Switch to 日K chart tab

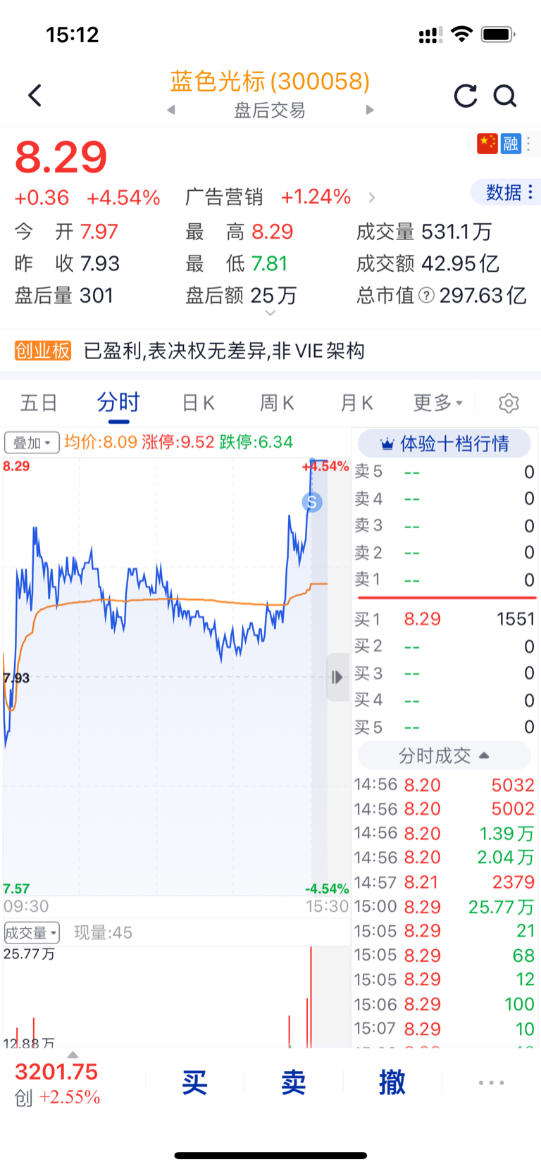click(x=199, y=403)
